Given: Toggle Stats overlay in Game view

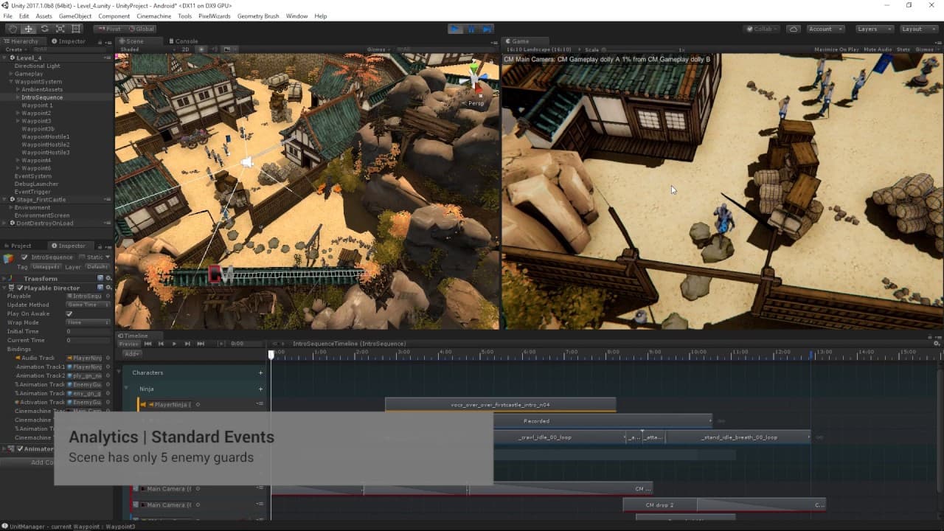Looking at the screenshot, I should [x=903, y=49].
